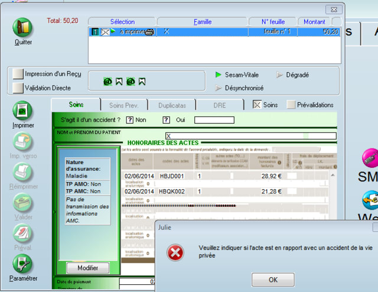Viewport: 378px width, 292px height.
Task: Click the Modifier button
Action: [87, 268]
